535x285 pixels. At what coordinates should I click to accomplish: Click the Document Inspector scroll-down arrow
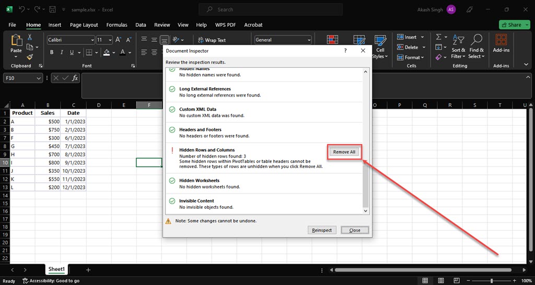click(x=366, y=211)
